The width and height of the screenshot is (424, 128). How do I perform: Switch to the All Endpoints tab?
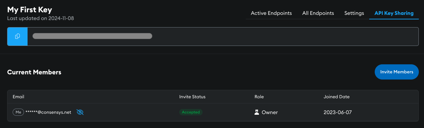pos(318,13)
